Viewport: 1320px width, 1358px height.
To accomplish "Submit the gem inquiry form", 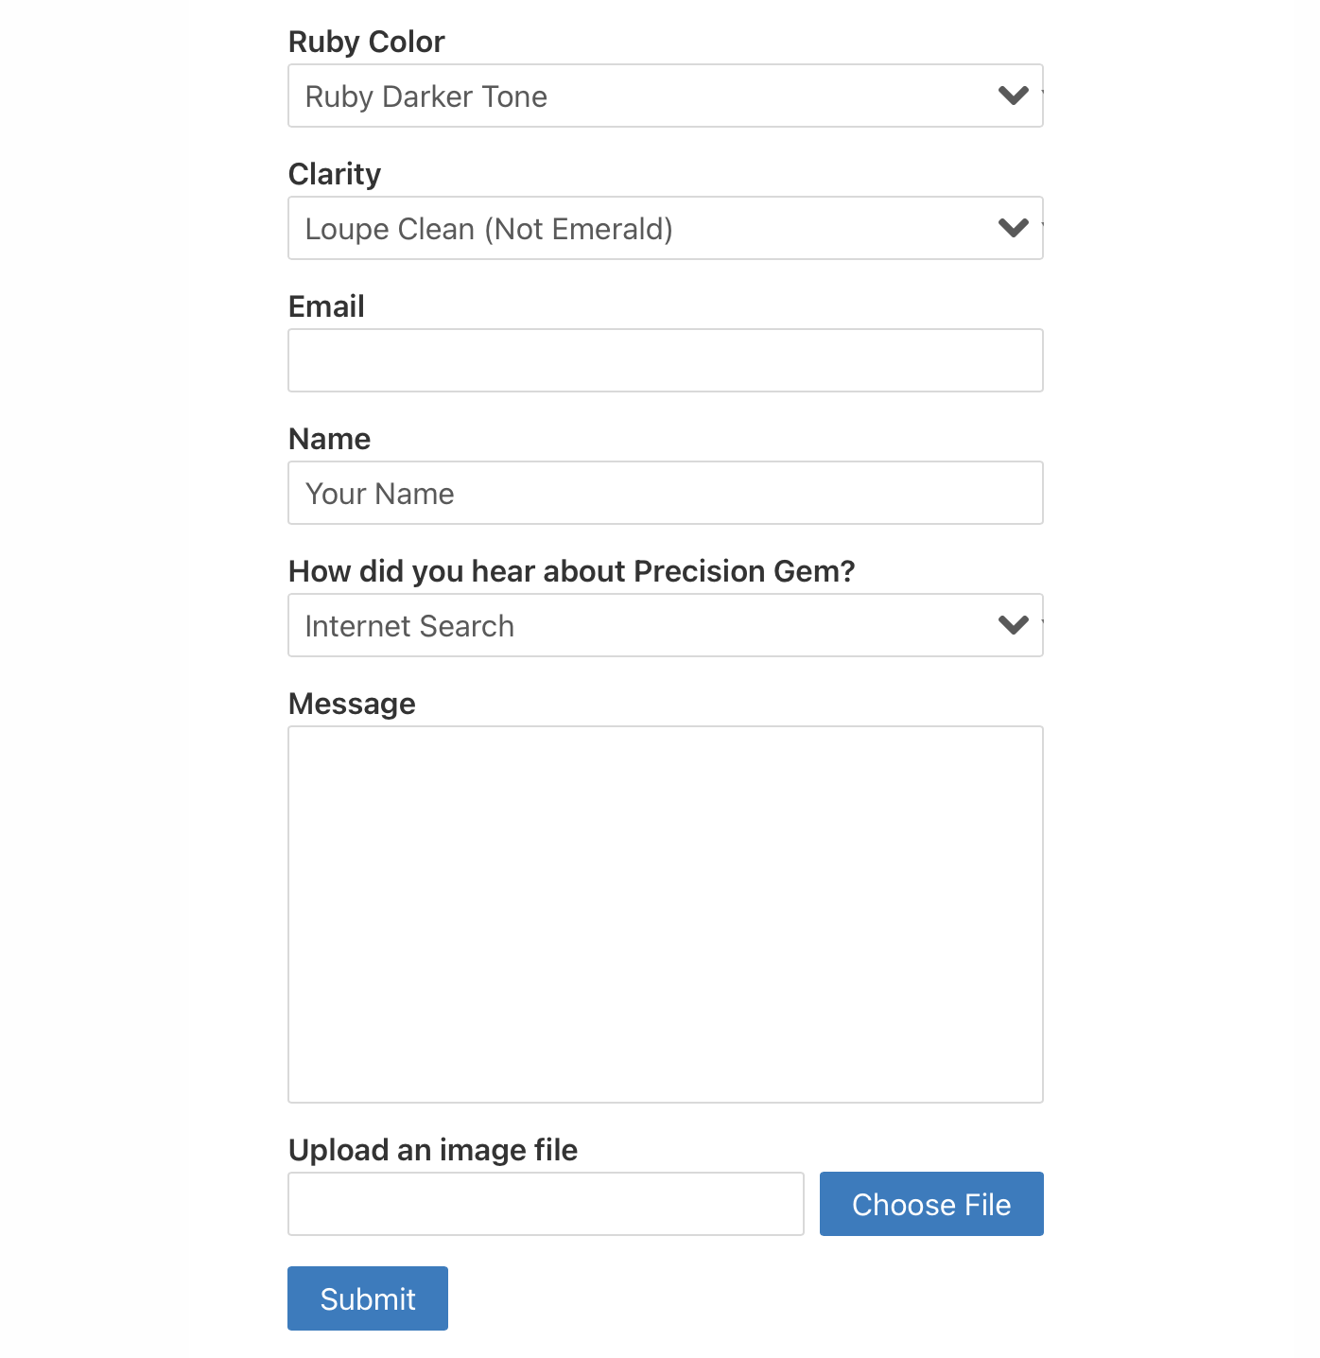I will 367,1298.
